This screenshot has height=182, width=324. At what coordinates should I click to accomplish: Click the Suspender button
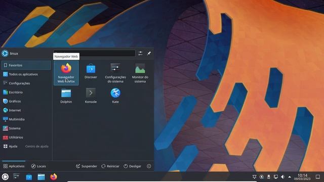(87, 166)
